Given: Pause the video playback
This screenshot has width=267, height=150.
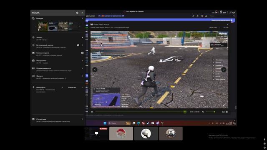Looking at the screenshot, I should click(x=92, y=112).
